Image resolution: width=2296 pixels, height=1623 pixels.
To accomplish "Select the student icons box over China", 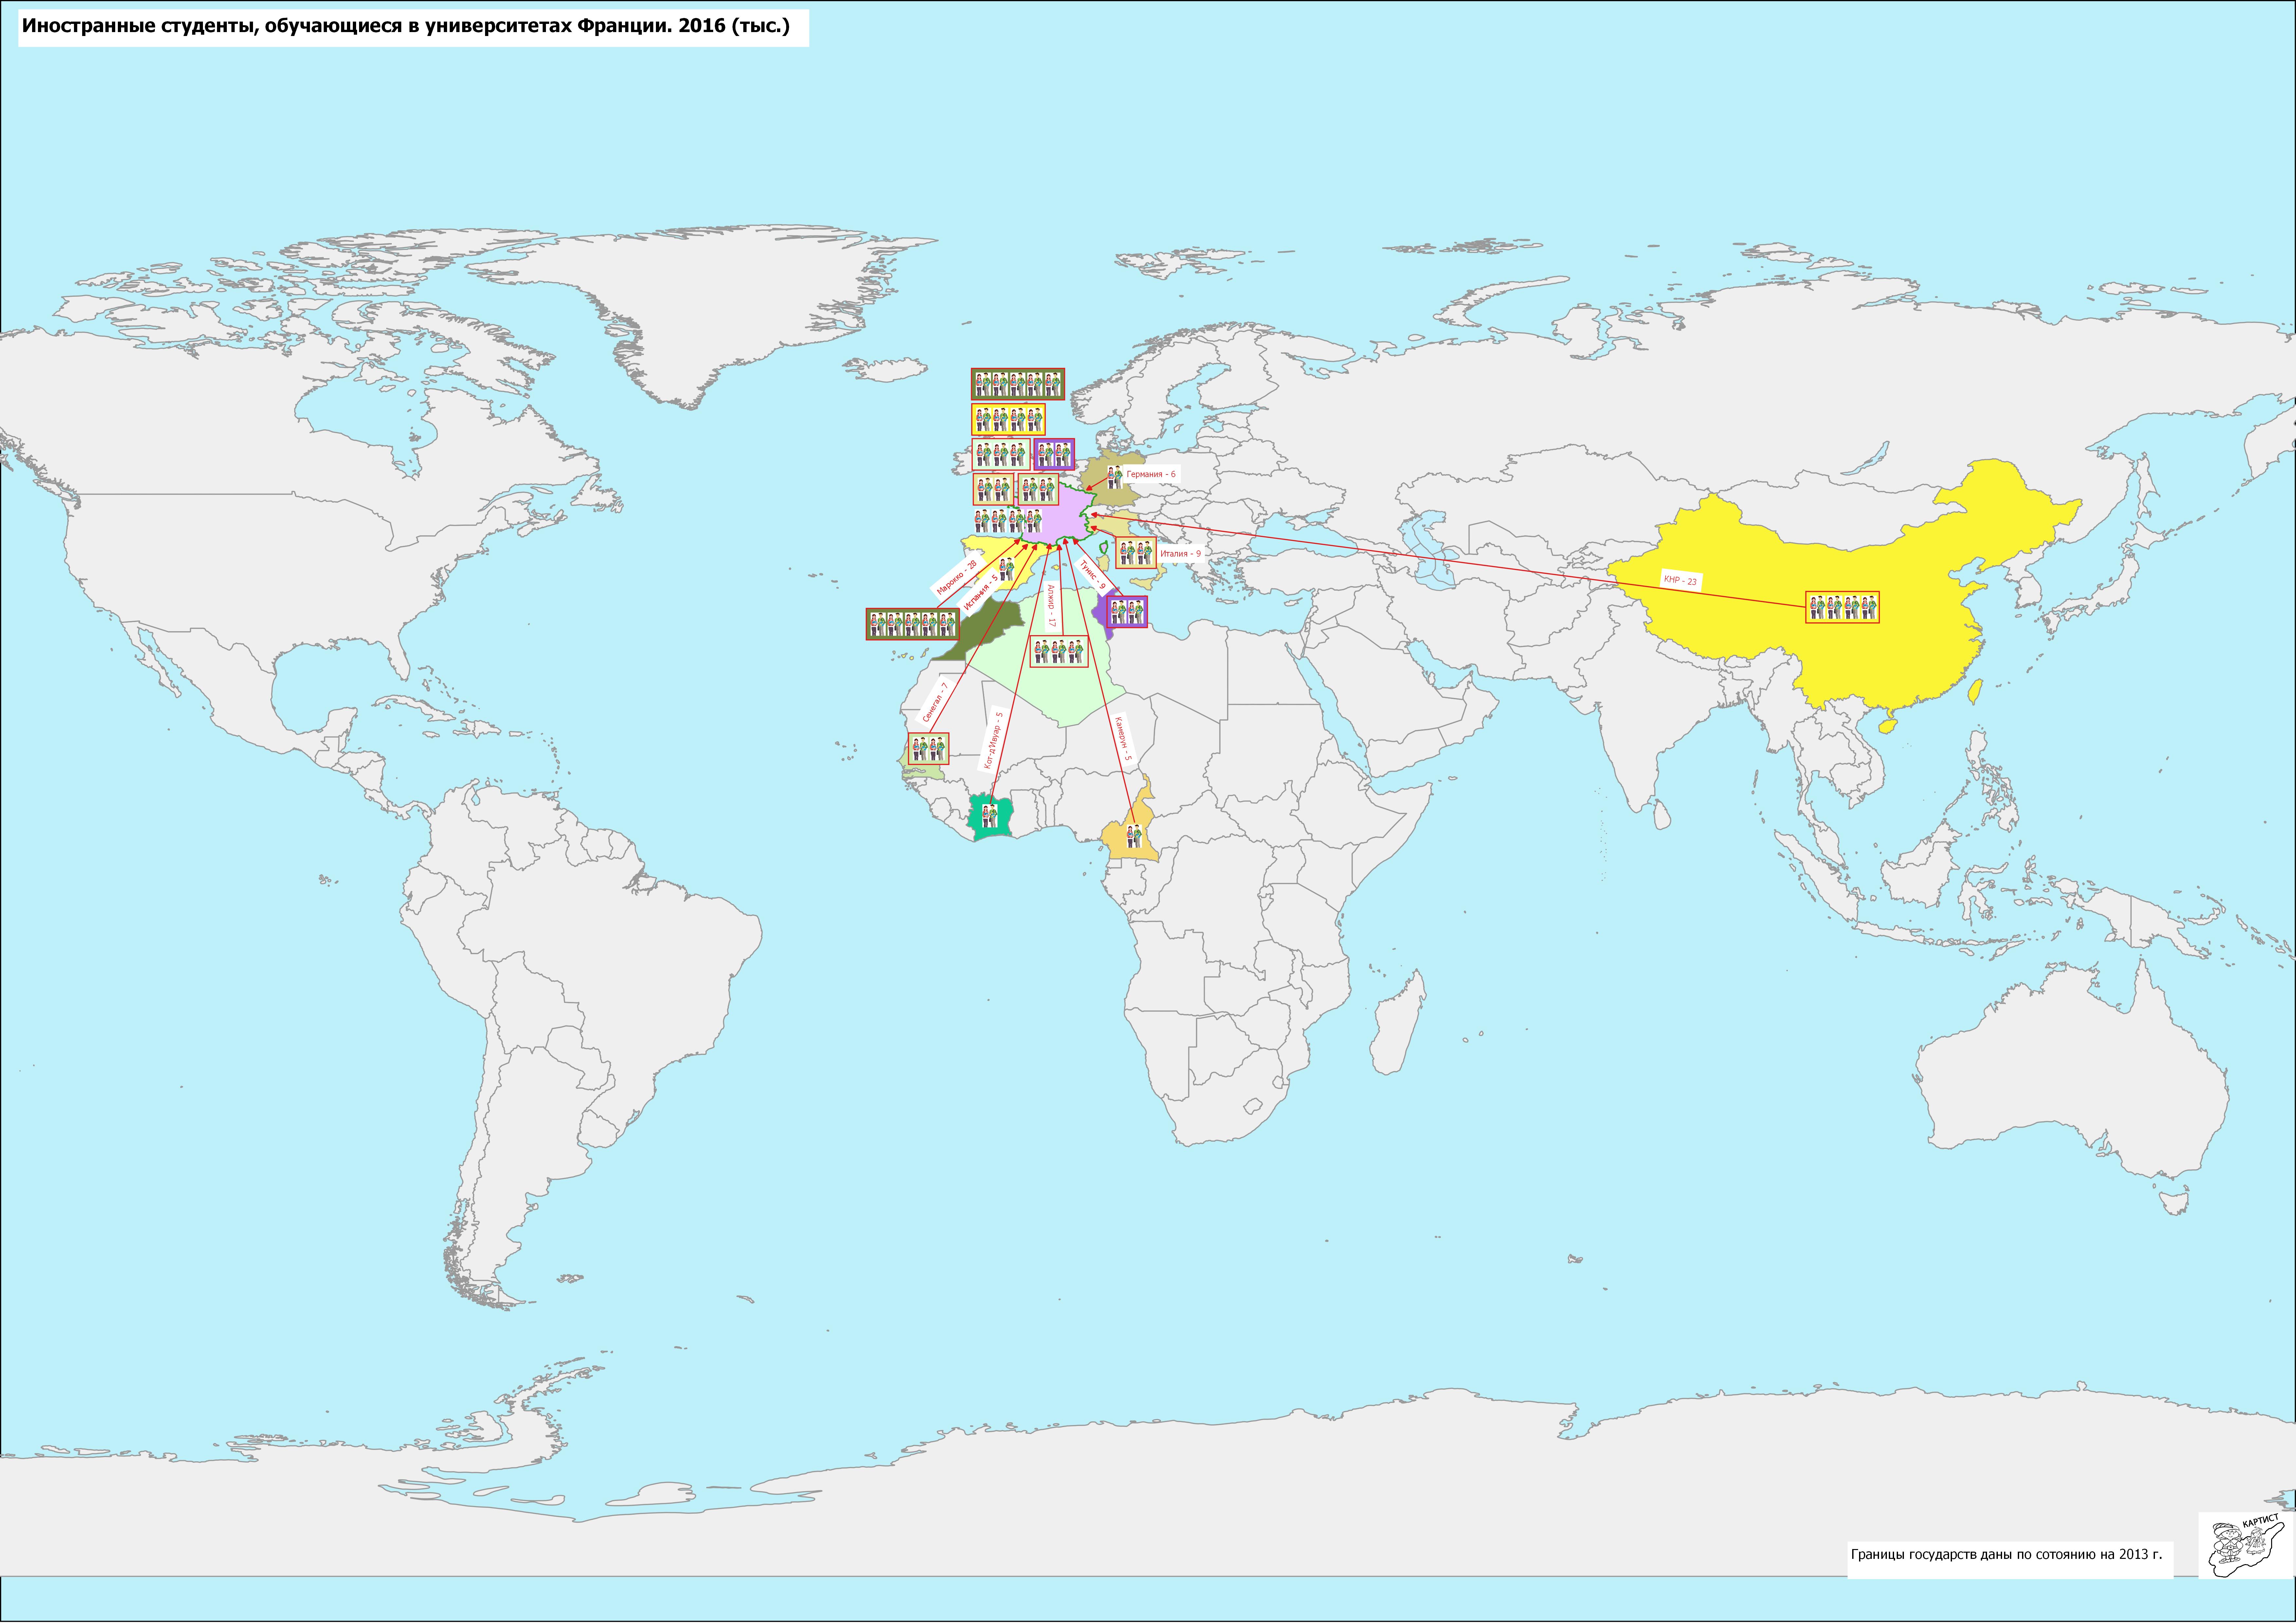I will tap(1842, 607).
